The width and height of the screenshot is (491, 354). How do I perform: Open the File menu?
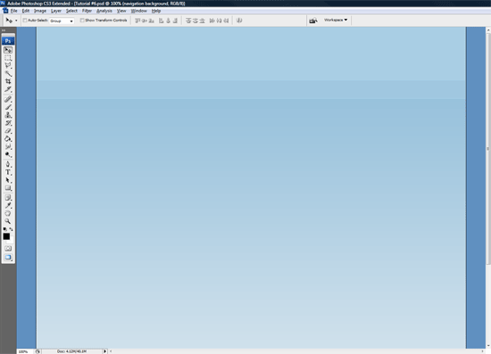pyautogui.click(x=14, y=11)
